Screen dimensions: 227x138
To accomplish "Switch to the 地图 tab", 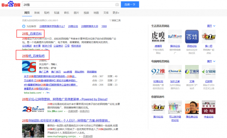I will pos(96,13).
